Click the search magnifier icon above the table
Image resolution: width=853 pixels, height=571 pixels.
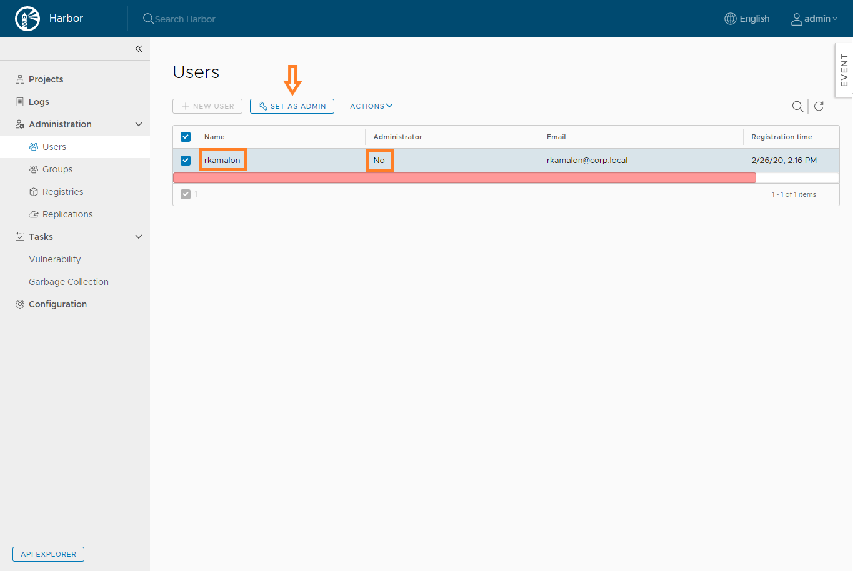(x=797, y=106)
